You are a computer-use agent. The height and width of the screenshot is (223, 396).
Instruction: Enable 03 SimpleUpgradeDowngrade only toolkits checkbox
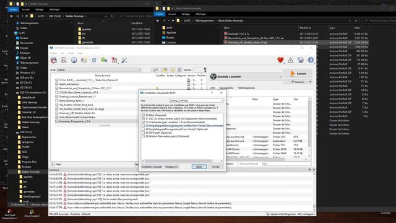tap(143, 126)
